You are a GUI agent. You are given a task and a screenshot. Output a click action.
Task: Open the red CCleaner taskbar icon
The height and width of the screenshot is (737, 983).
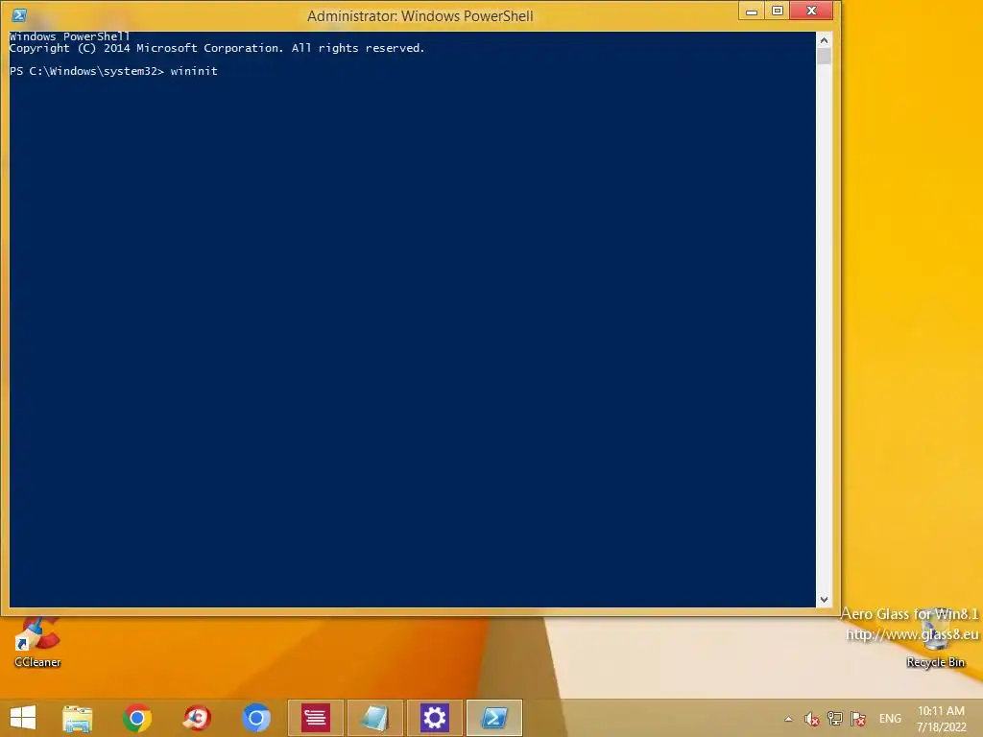[197, 718]
